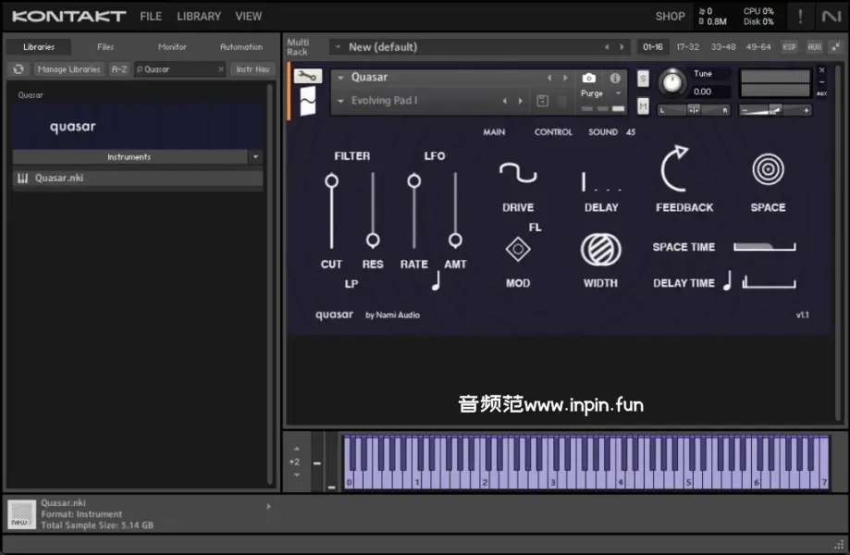Take a snapshot with the camera icon
Viewport: 850px width, 555px height.
[x=589, y=79]
